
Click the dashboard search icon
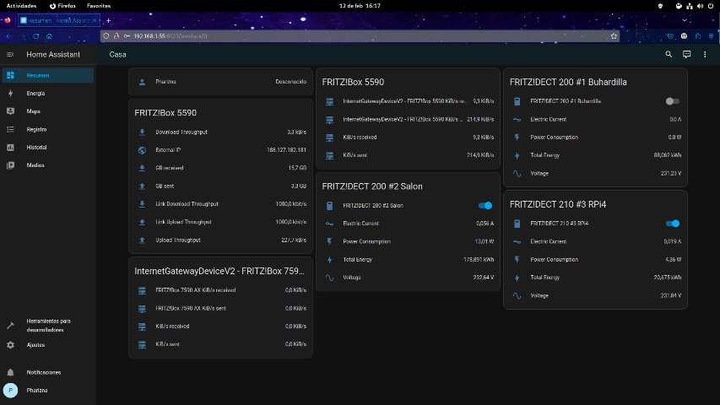tap(669, 54)
